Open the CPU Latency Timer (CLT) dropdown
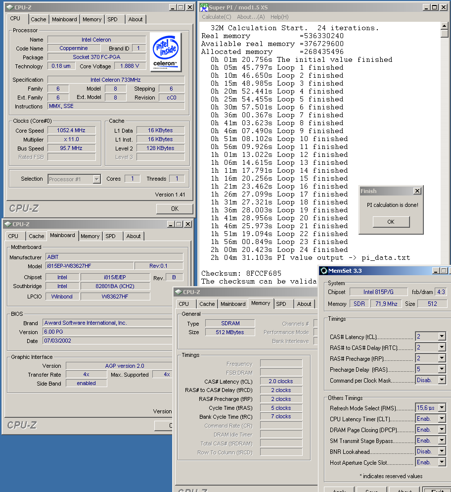 pos(442,419)
